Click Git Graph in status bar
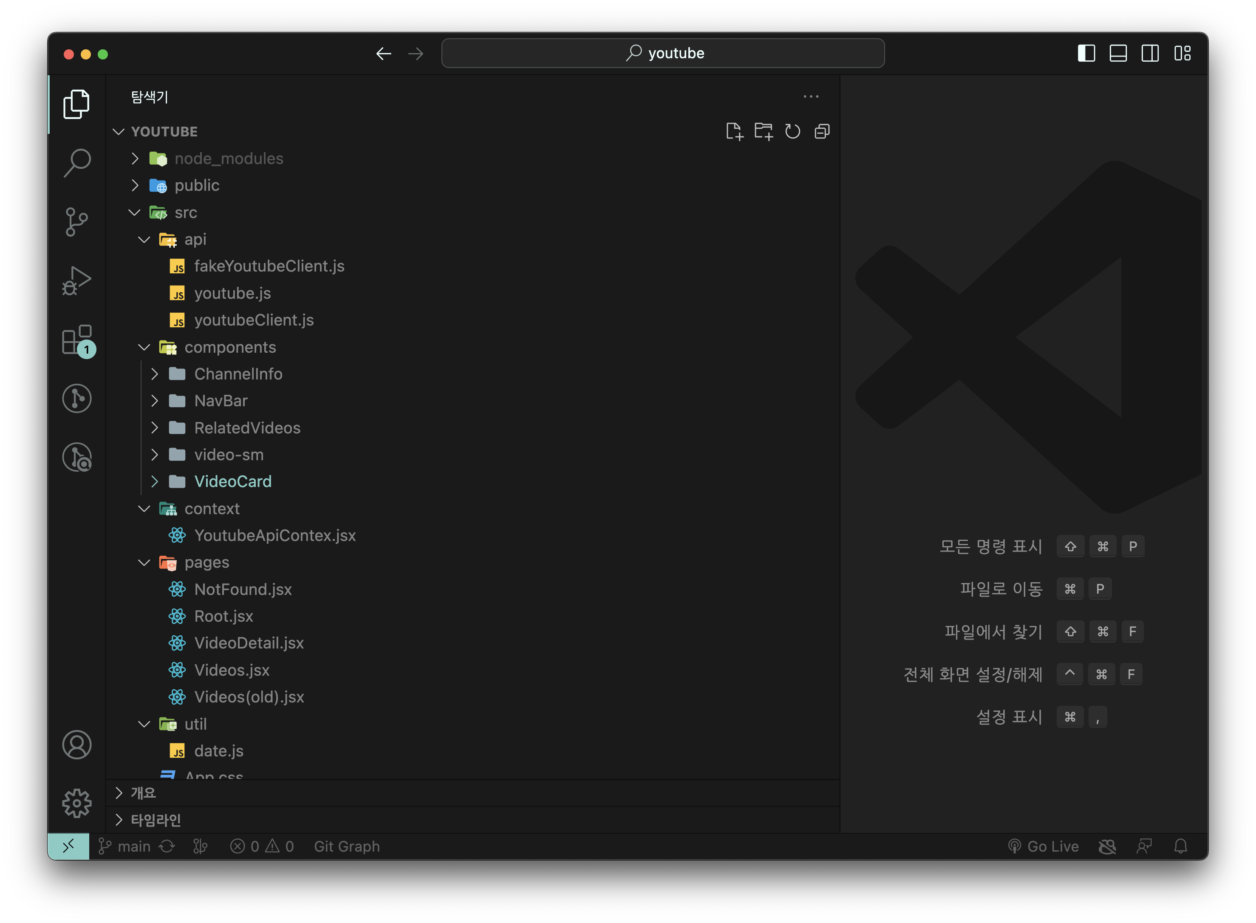 click(x=346, y=847)
